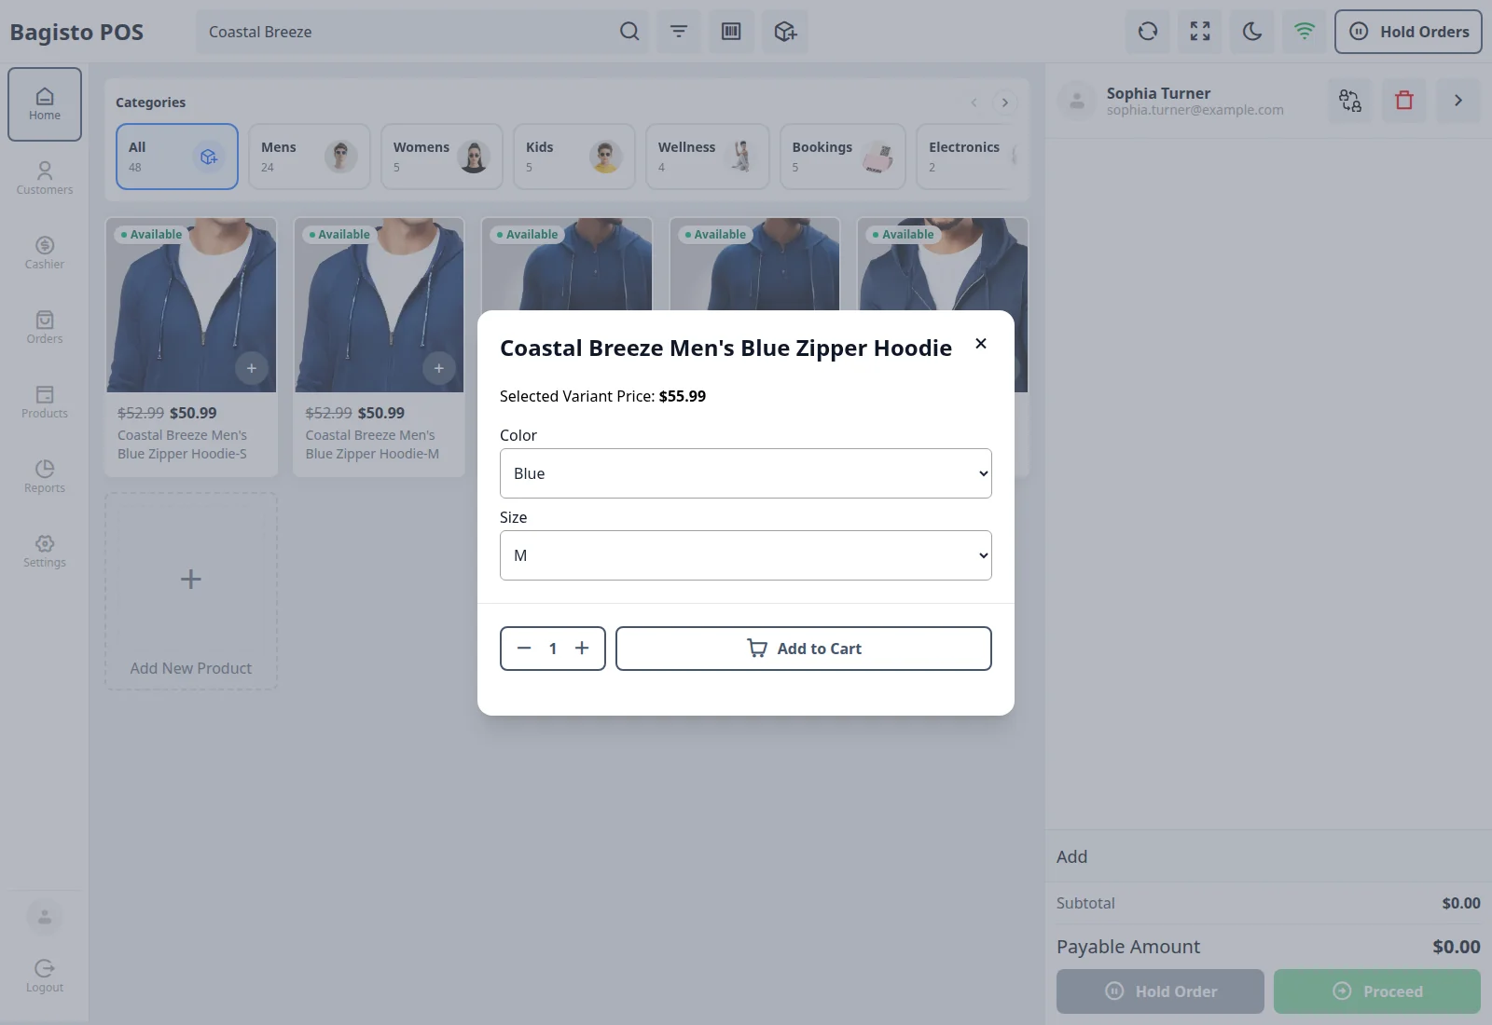Select the Kids category
Image resolution: width=1492 pixels, height=1025 pixels.
[574, 157]
